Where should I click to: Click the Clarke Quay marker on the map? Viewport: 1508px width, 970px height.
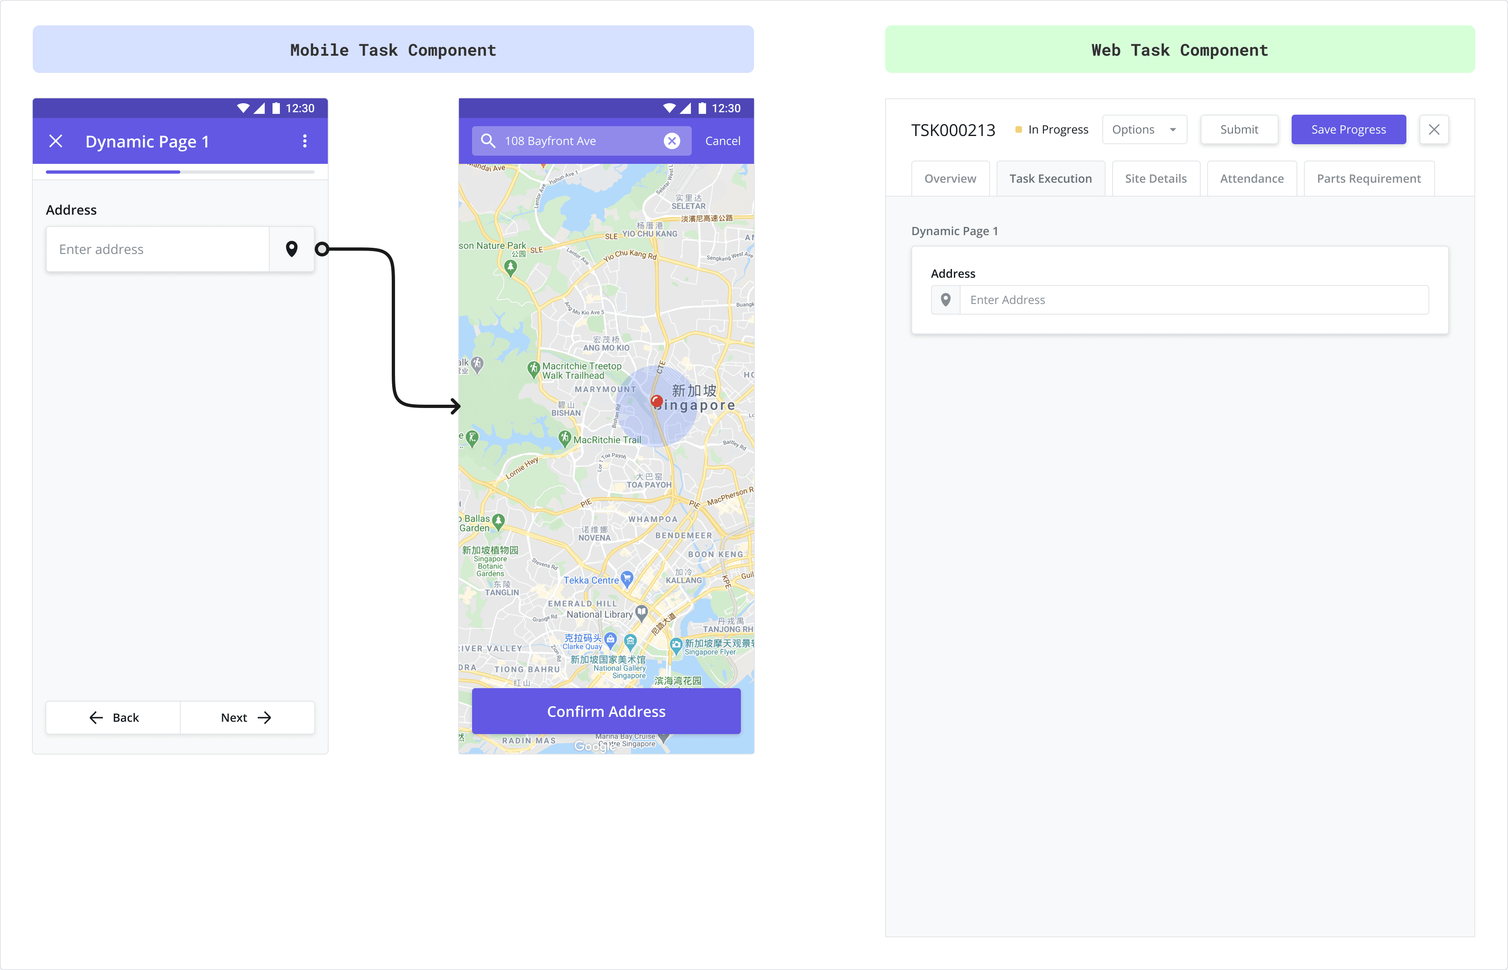[611, 641]
